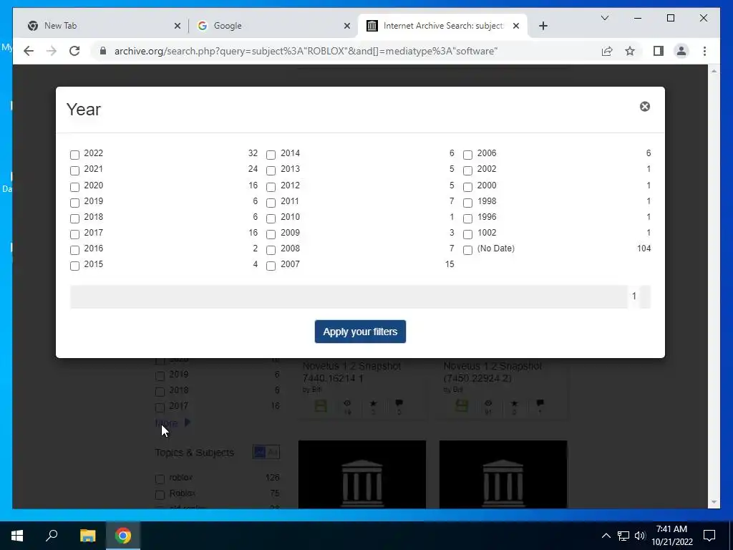Tick the 2011 year checkbox
This screenshot has height=550, width=733.
coord(271,203)
